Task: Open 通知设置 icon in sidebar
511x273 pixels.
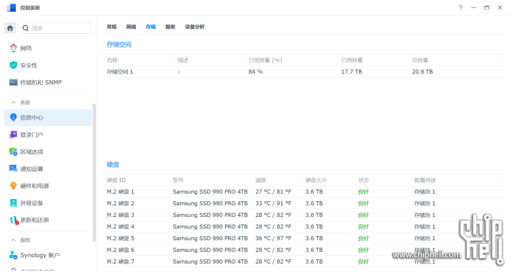Action: (x=14, y=169)
